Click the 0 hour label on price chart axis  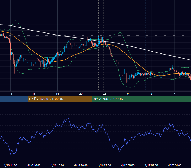(128, 94)
